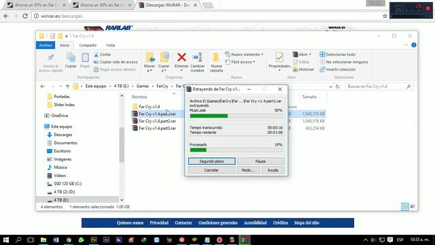Select Descargas in navigation pane

pyautogui.click(x=59, y=135)
